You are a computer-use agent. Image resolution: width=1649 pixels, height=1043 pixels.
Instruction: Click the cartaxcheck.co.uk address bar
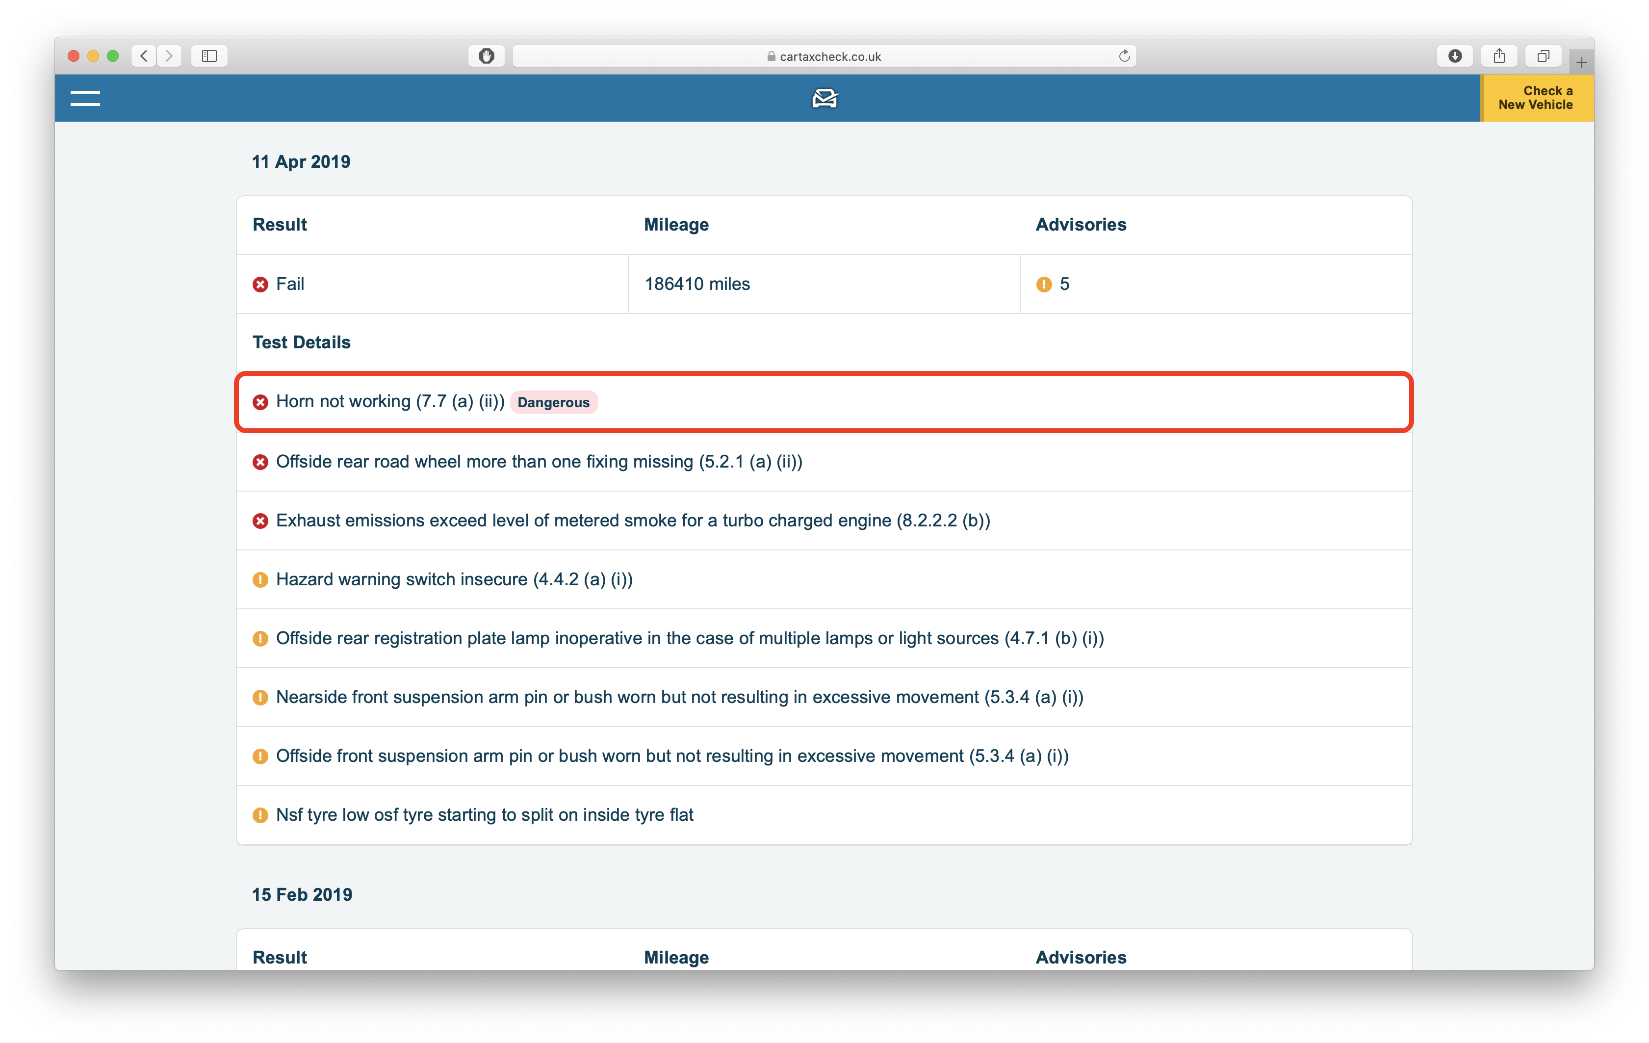(x=824, y=56)
